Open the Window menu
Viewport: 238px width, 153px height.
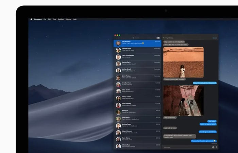[68, 19]
